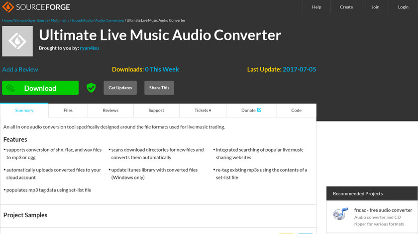418x234 pixels.
Task: Switch to the Files tab
Action: click(68, 110)
